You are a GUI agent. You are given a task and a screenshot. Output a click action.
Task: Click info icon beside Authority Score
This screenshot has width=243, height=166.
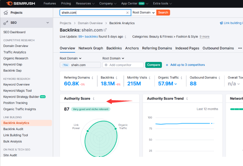(94, 98)
